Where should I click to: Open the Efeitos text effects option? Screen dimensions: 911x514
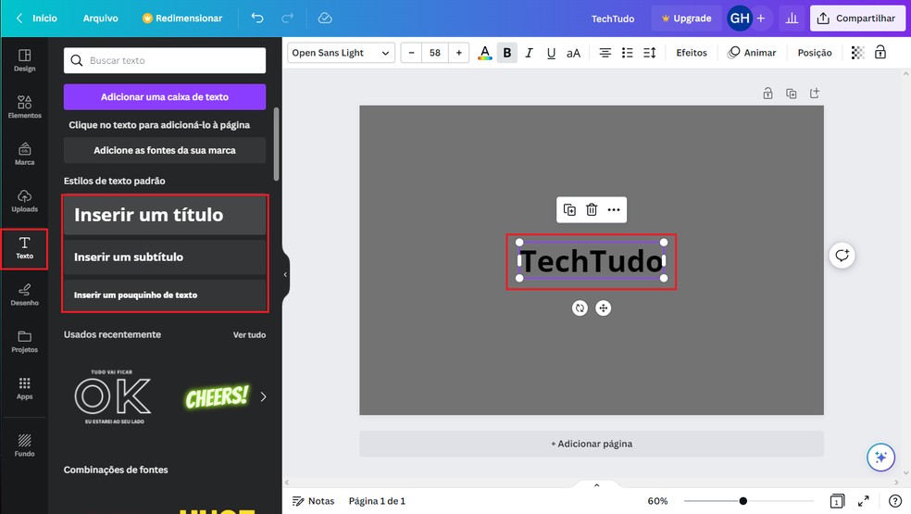[692, 53]
